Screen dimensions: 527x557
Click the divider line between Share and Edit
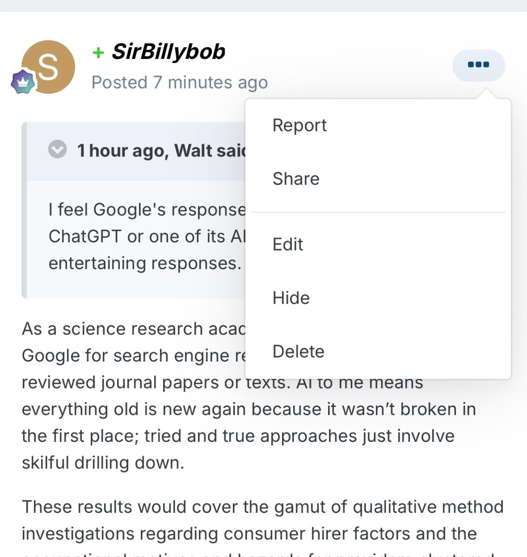click(378, 212)
